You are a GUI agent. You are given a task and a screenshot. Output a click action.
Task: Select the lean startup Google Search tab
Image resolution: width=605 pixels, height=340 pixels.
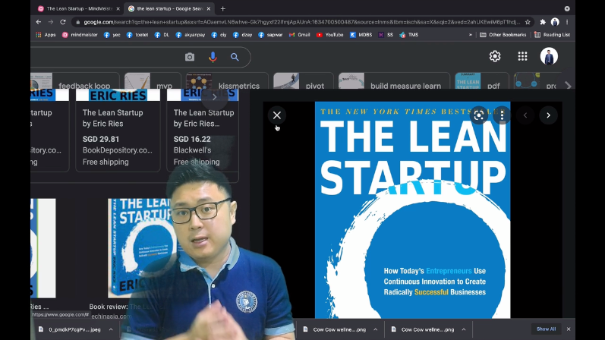170,8
